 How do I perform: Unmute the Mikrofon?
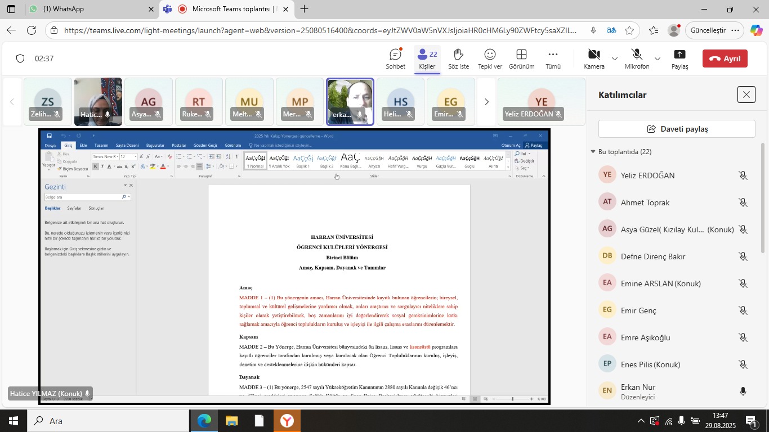tap(637, 58)
